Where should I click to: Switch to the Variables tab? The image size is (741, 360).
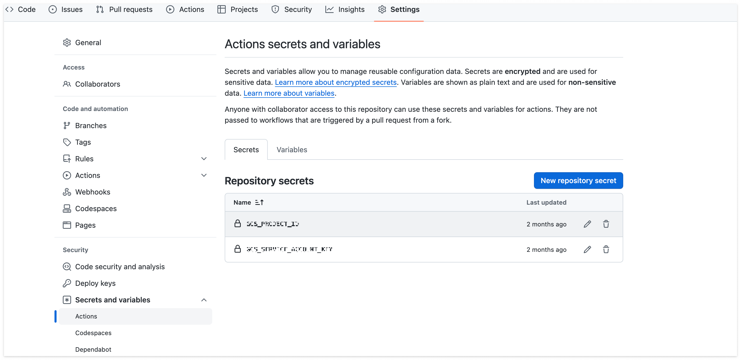pyautogui.click(x=291, y=149)
